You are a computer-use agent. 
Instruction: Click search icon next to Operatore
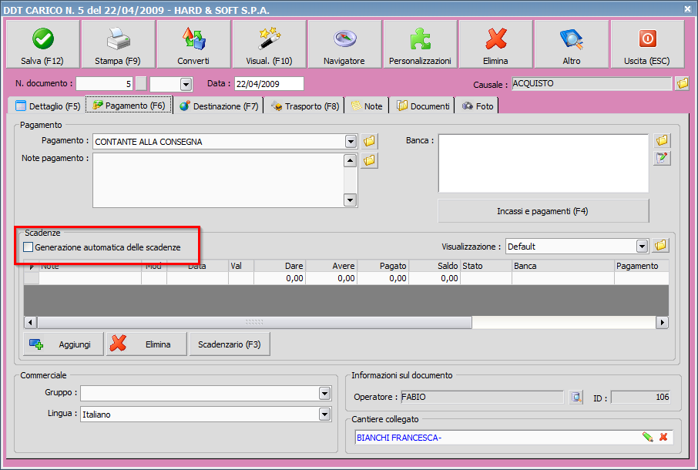(576, 397)
